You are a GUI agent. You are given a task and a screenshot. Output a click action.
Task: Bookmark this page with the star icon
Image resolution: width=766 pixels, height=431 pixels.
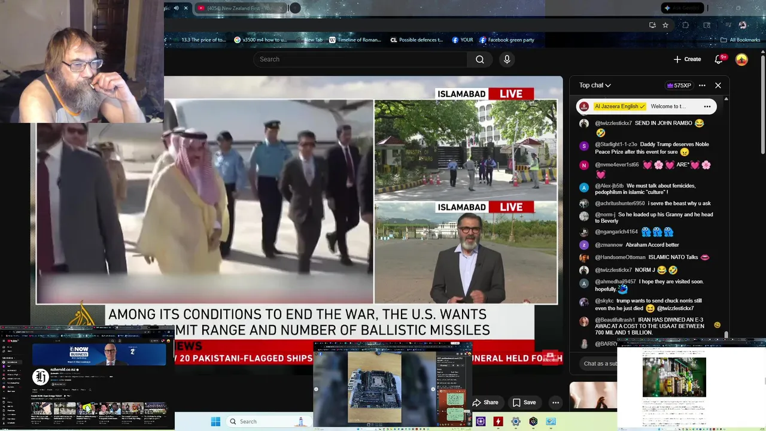pyautogui.click(x=665, y=25)
